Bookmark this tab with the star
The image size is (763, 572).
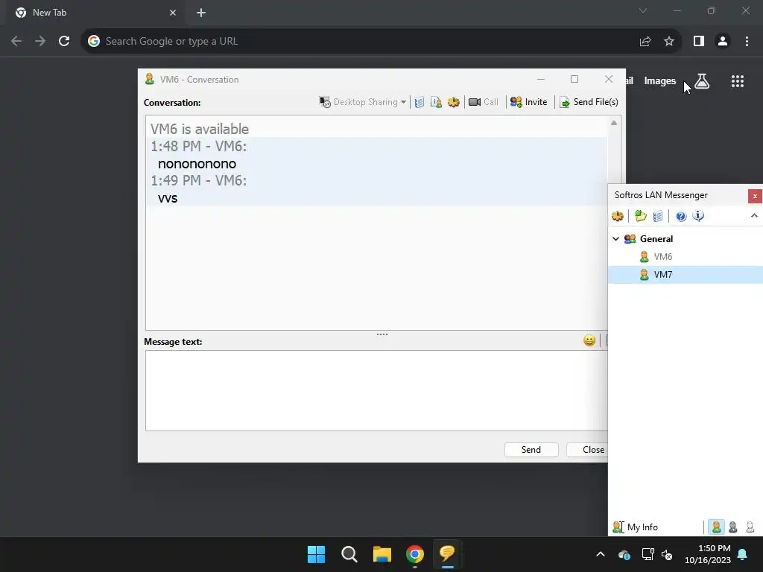[669, 42]
